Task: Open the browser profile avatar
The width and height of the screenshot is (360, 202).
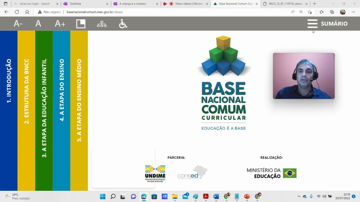Action: click(343, 12)
